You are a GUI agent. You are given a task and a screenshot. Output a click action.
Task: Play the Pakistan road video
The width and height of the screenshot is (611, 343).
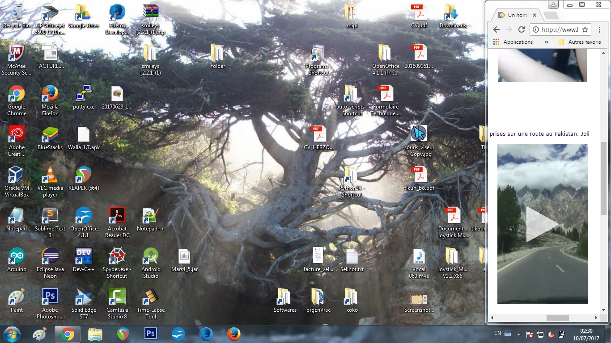coord(542,224)
